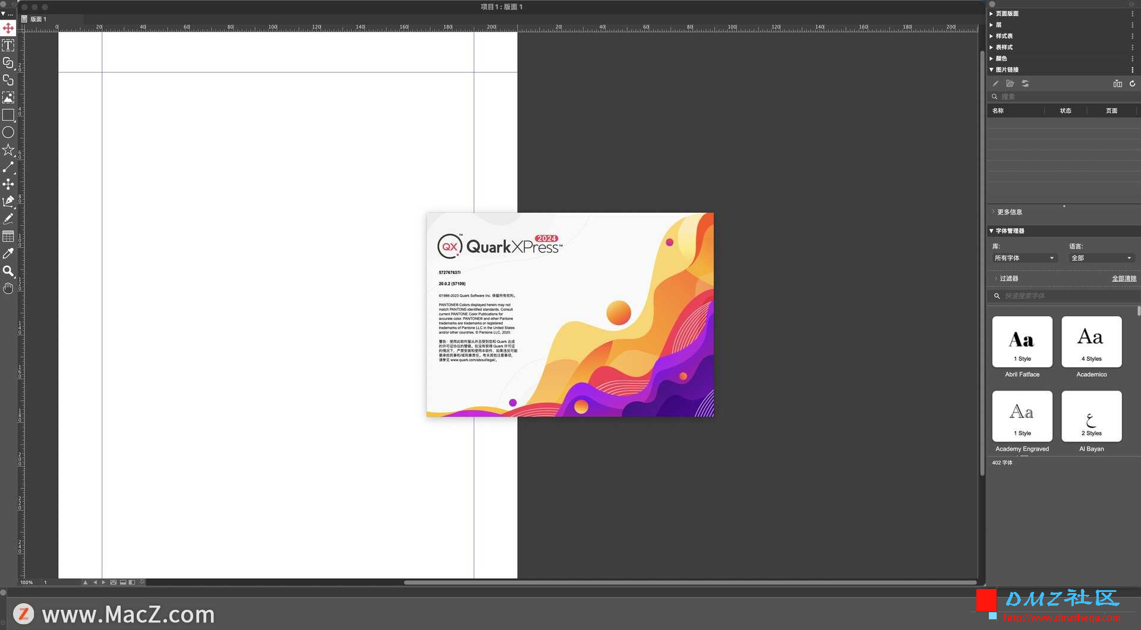
Task: Open options menu for 页面版面 panel
Action: (1133, 14)
